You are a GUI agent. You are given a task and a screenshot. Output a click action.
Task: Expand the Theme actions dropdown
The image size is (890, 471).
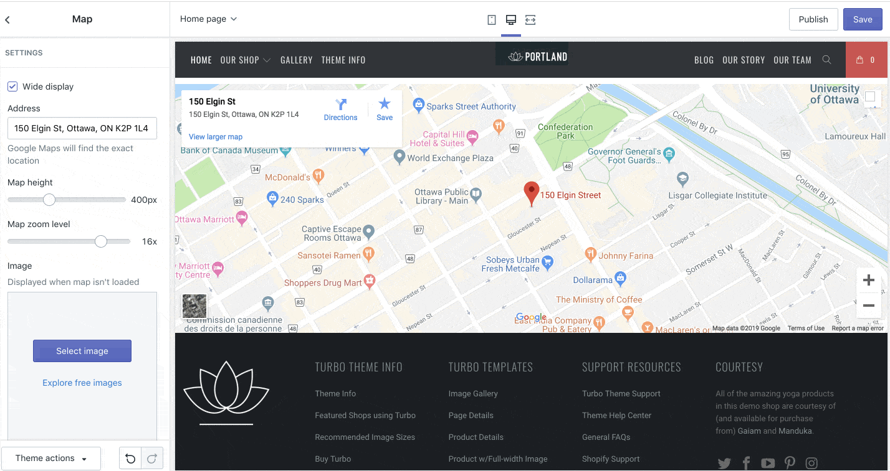51,459
